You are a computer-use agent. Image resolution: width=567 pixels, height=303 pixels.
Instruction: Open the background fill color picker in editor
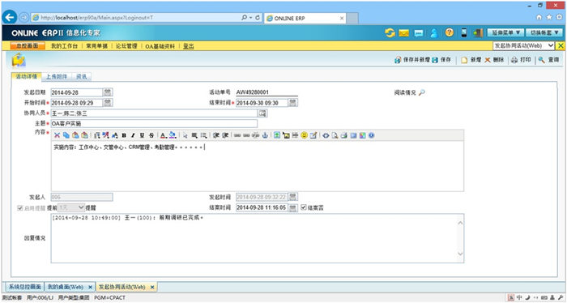(173, 135)
